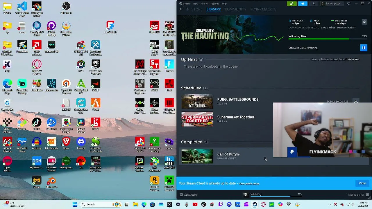This screenshot has height=209, width=372.
Task: Open View patch notes link
Action: pyautogui.click(x=249, y=183)
